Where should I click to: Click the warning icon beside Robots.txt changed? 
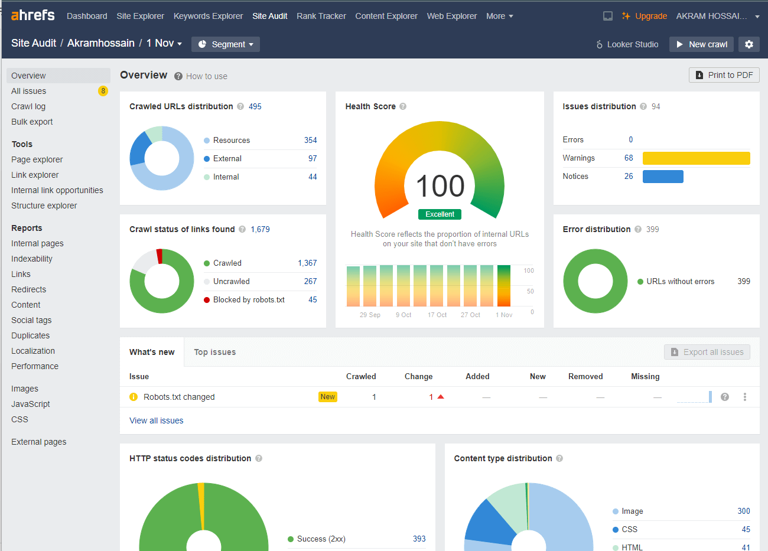click(134, 397)
